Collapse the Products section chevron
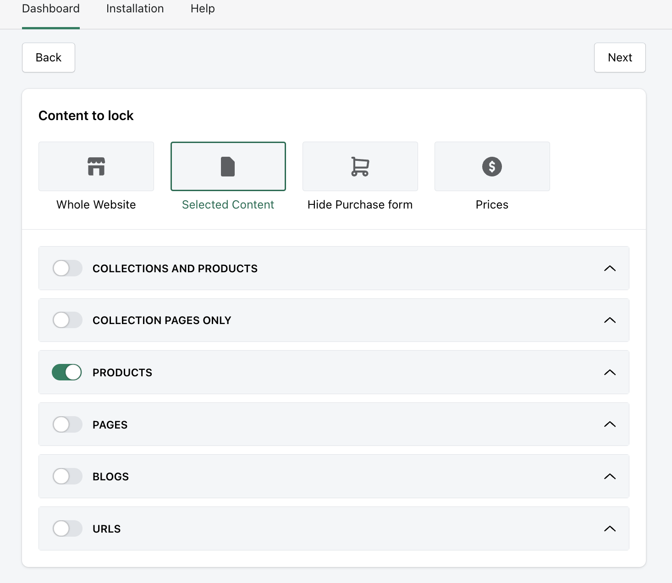The width and height of the screenshot is (672, 583). (610, 372)
